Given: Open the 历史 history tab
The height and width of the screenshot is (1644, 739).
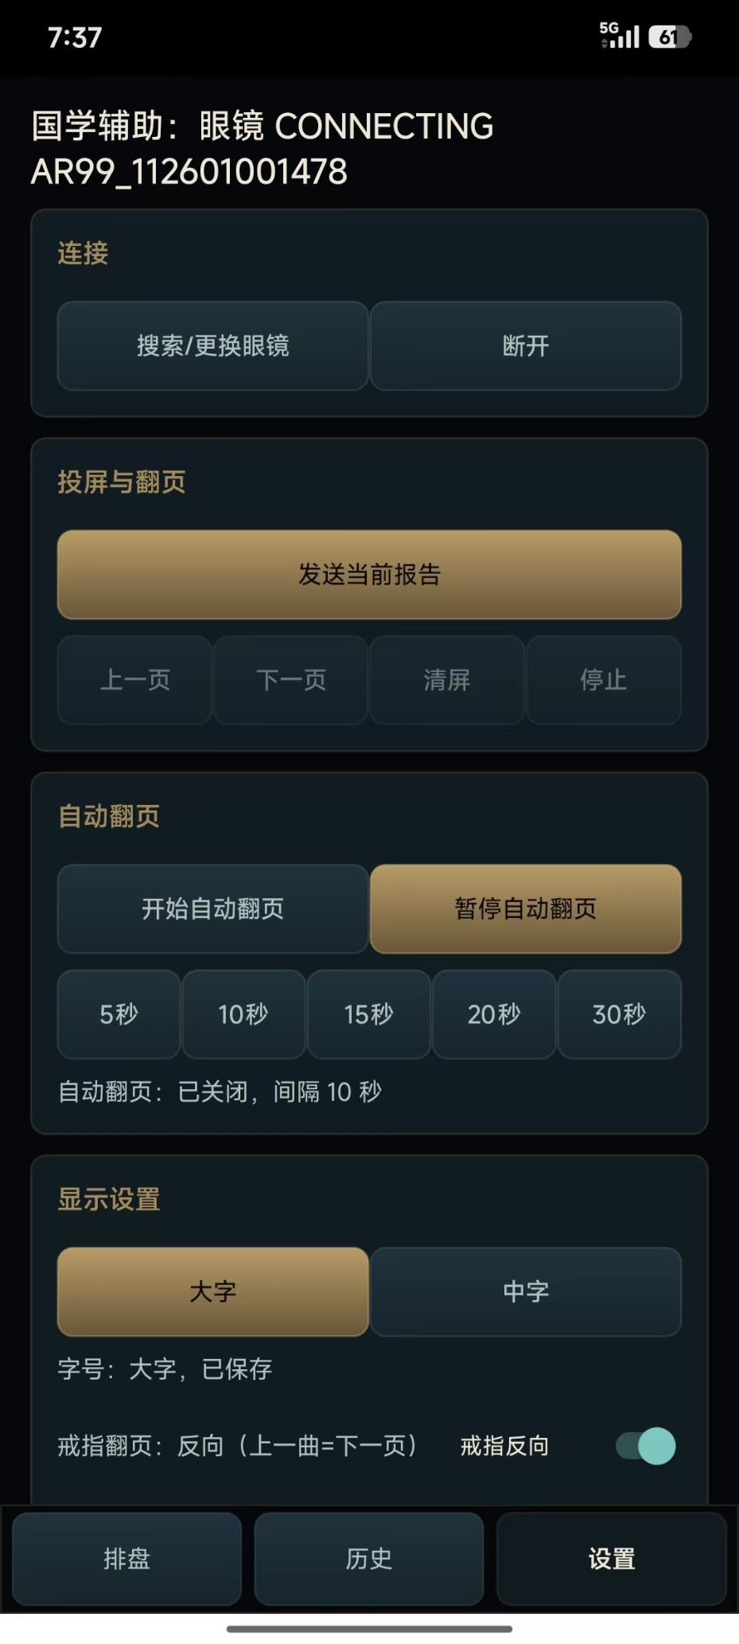Looking at the screenshot, I should 369,1559.
